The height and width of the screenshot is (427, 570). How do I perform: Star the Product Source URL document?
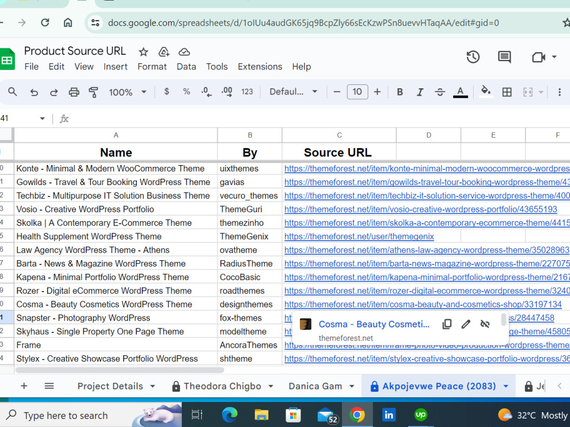(x=143, y=52)
